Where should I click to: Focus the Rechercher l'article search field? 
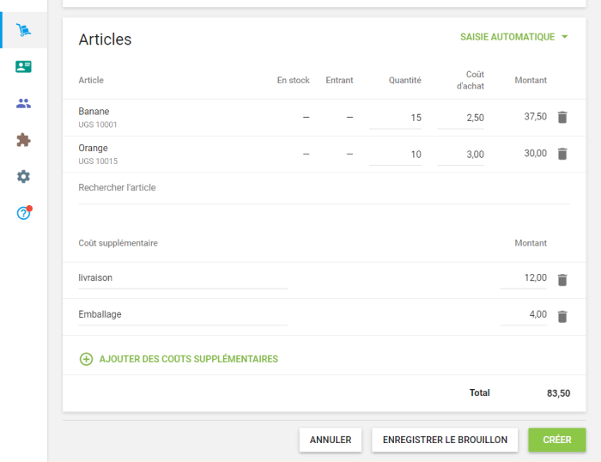324,188
